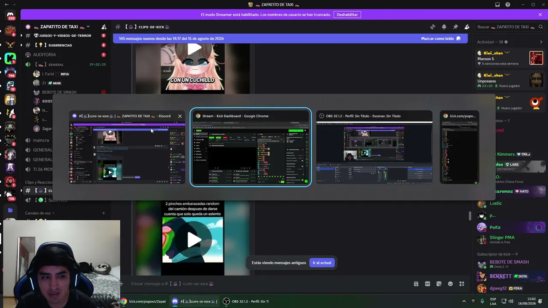The height and width of the screenshot is (308, 548).
Task: Open OBS 32.1.2 from the taskbar
Action: pos(246,301)
